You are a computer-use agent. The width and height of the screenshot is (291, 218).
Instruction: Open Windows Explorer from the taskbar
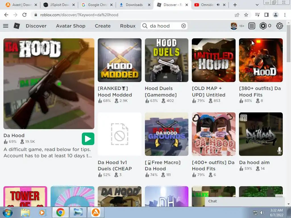tap(25, 212)
